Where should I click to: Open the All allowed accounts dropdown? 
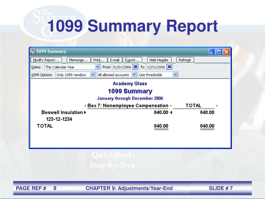[x=134, y=75]
